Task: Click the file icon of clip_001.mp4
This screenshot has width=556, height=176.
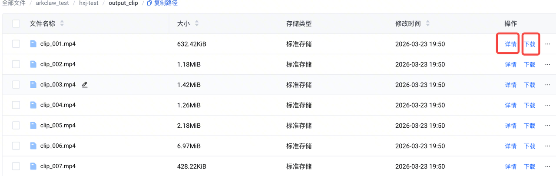Action: (x=33, y=44)
